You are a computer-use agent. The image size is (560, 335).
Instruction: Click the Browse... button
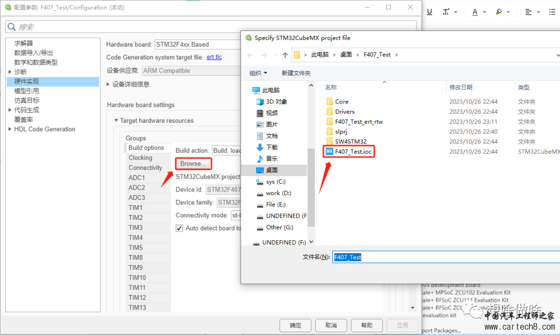[x=193, y=164]
